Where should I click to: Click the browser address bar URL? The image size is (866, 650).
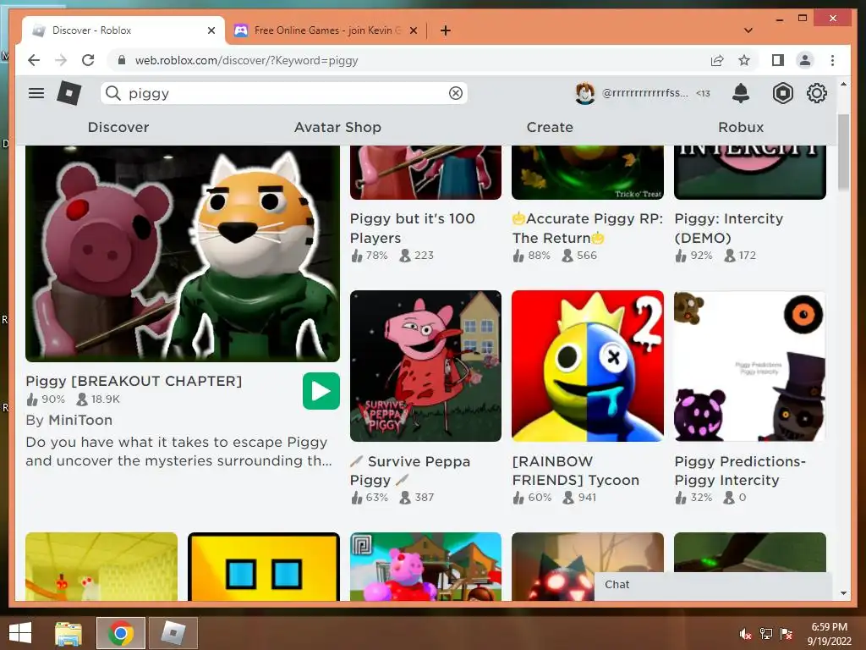(246, 60)
